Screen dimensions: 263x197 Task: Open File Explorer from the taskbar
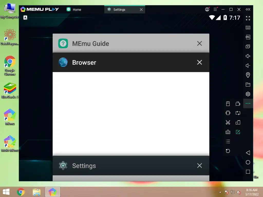click(x=36, y=192)
